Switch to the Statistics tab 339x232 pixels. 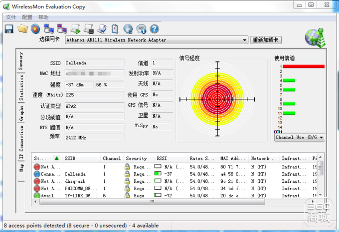(21, 87)
